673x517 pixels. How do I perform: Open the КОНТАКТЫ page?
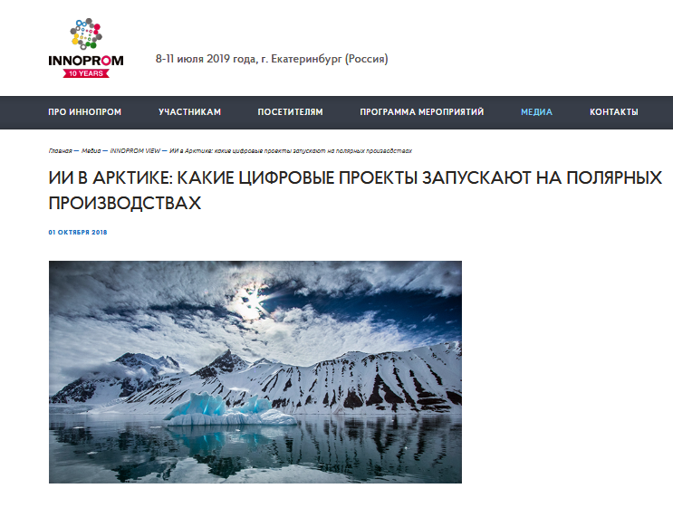[614, 112]
